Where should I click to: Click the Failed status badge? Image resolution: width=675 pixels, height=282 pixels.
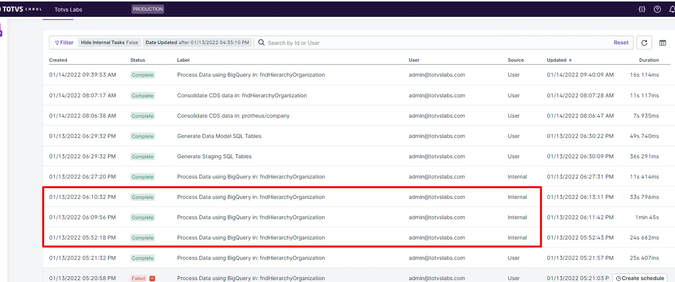(x=138, y=279)
